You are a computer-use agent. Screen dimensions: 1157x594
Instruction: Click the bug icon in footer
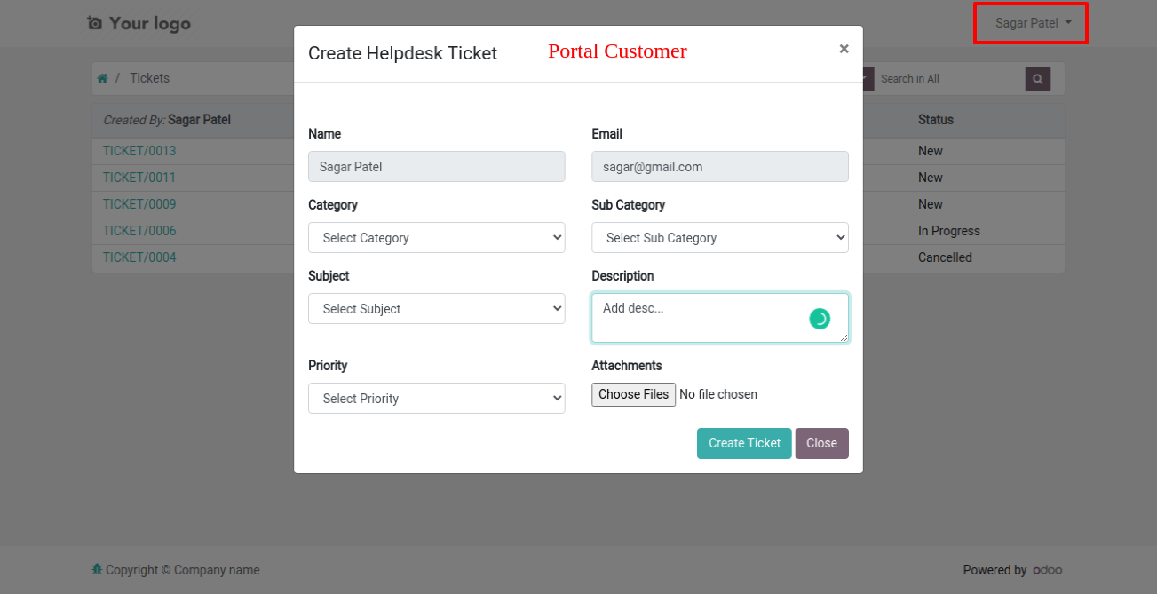point(97,569)
